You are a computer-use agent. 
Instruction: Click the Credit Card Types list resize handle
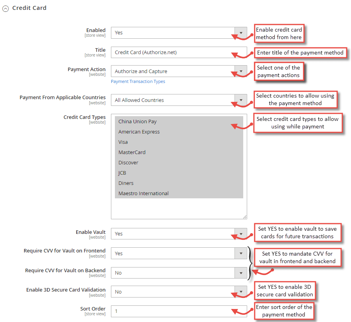(x=245, y=217)
